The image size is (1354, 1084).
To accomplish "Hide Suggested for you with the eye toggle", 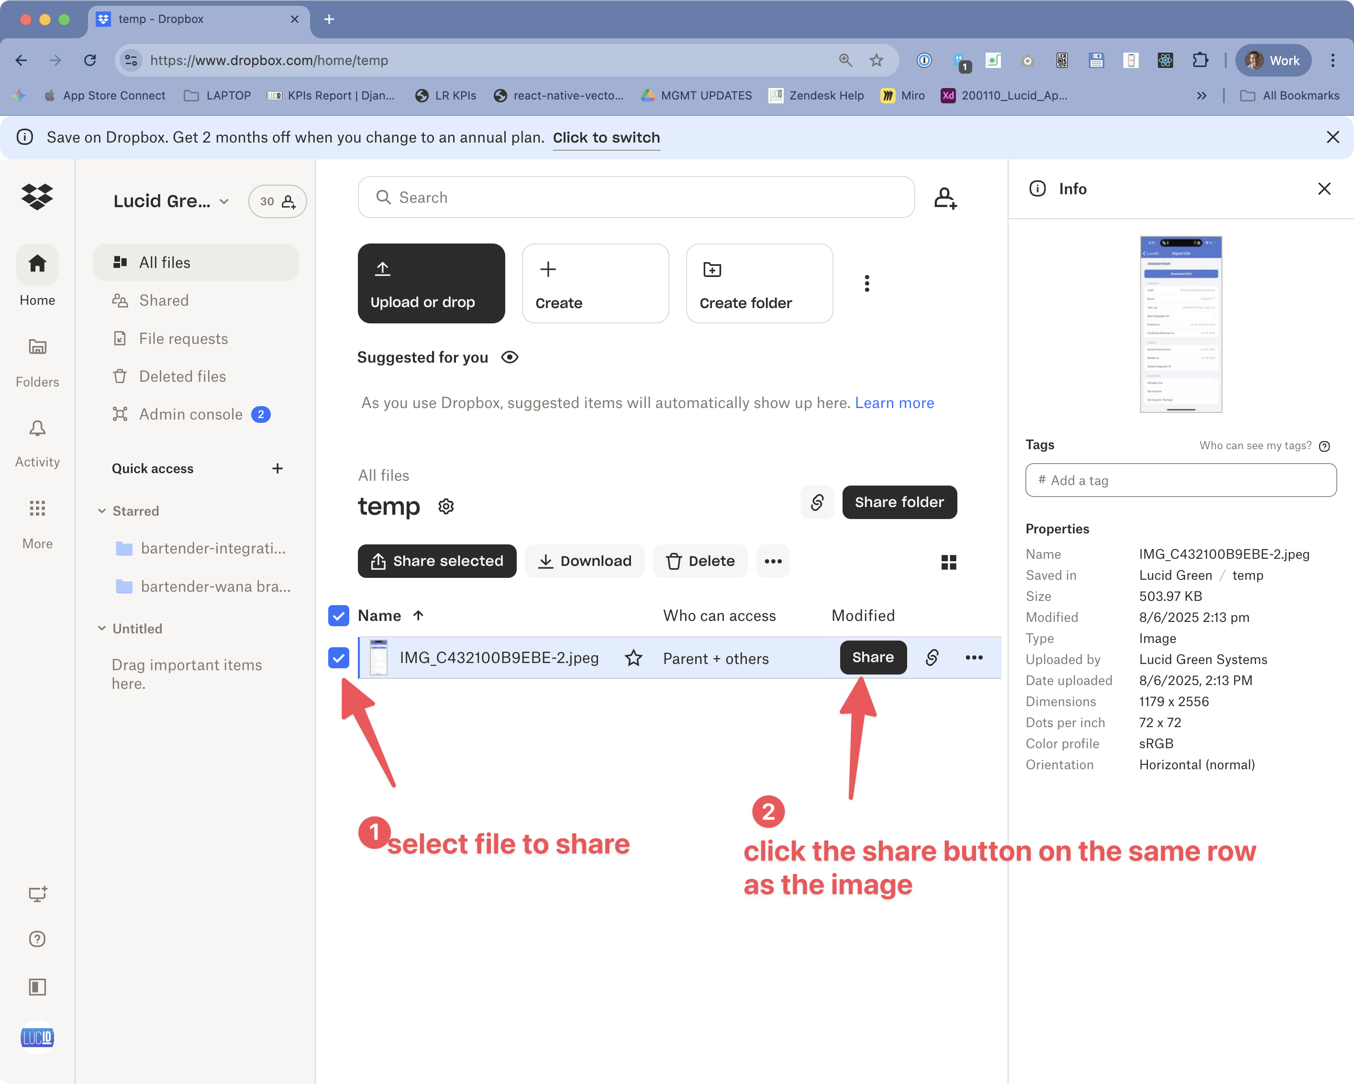I will (510, 357).
